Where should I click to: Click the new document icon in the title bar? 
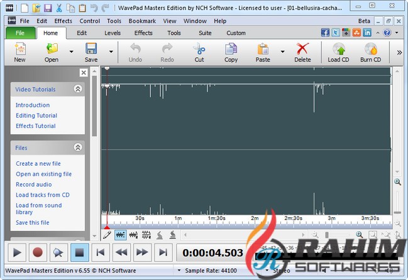click(x=25, y=8)
